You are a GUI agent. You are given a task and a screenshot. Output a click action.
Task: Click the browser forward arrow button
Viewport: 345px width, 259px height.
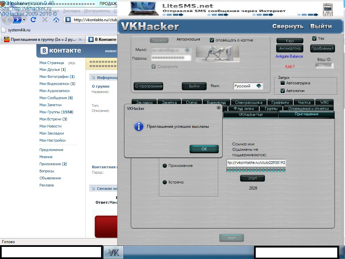[18, 20]
